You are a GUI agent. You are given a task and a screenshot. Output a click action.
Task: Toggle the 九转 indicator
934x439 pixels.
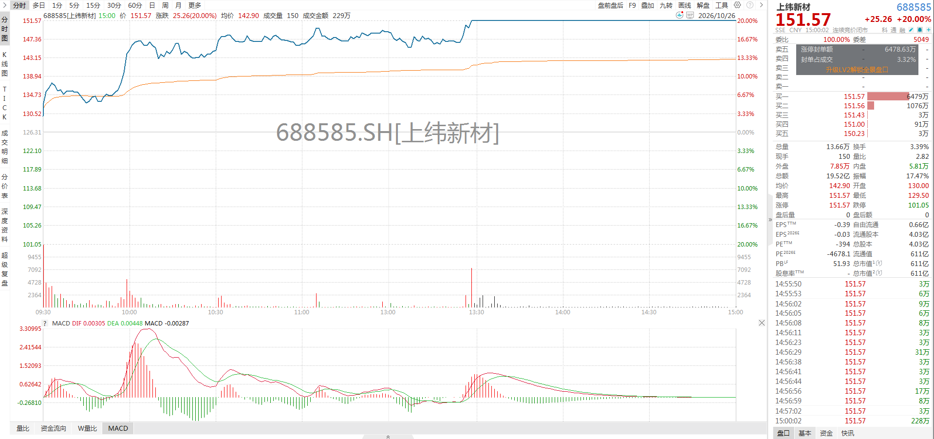(666, 5)
